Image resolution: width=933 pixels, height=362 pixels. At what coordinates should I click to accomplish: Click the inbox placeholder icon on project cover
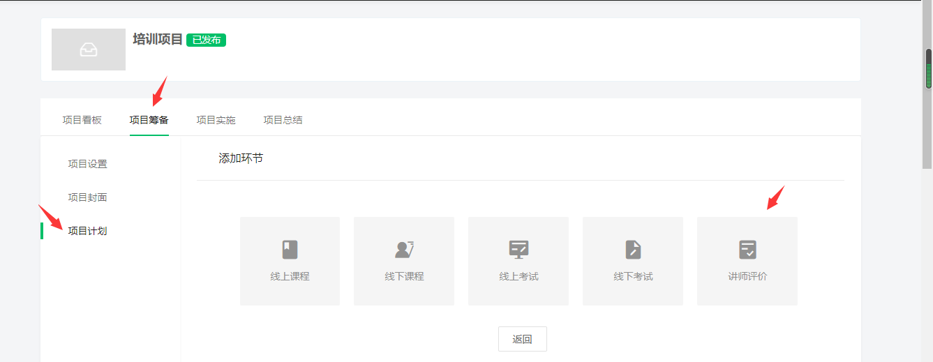(89, 50)
